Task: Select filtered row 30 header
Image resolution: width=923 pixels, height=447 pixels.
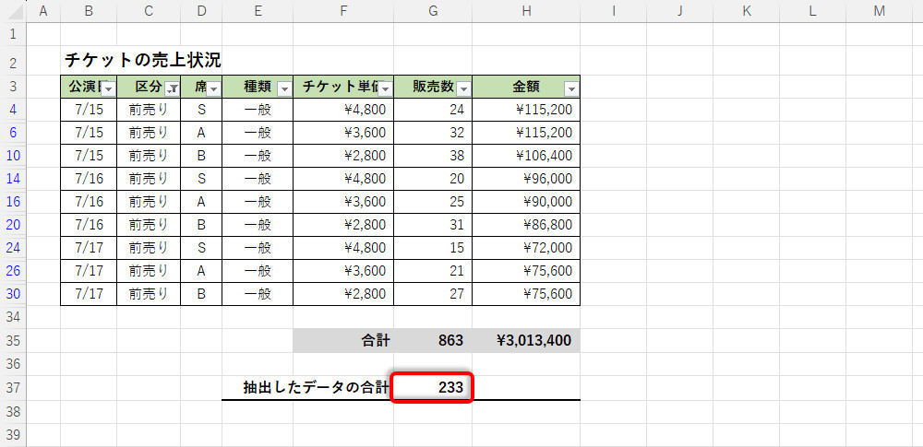Action: tap(13, 293)
